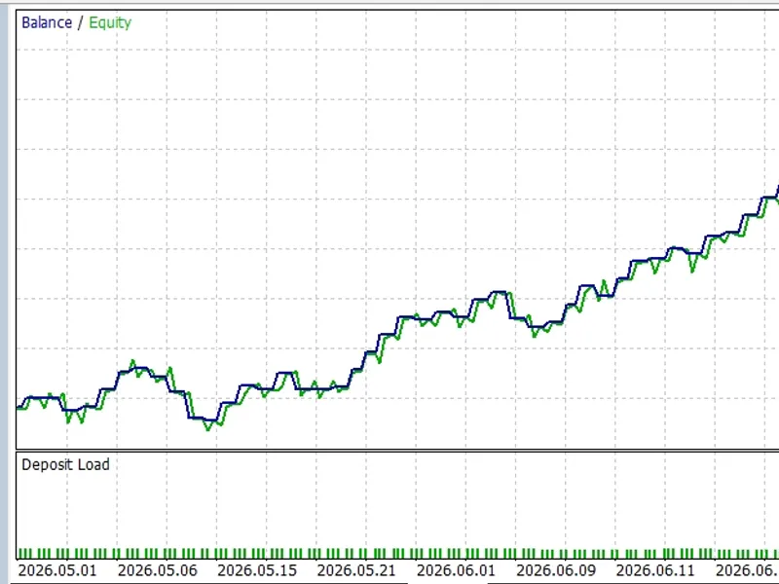Screen dimensions: 779x584
Task: Select the 2026.05.01 date label
Action: pyautogui.click(x=57, y=570)
